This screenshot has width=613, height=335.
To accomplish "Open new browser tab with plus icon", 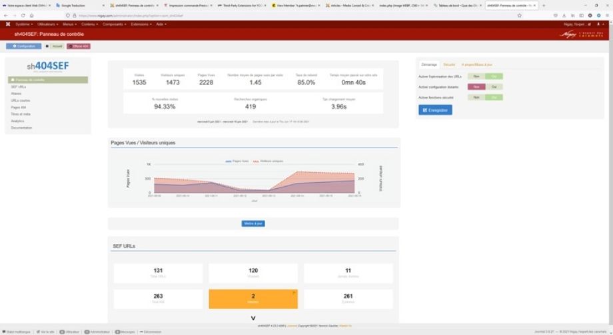I will pyautogui.click(x=544, y=5).
